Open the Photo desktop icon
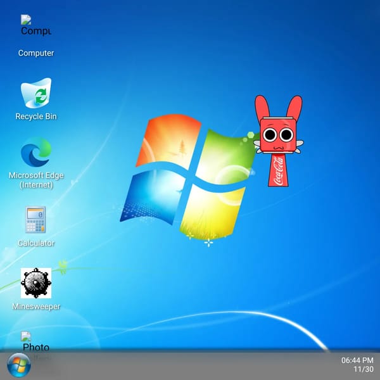The image size is (380, 380). click(x=36, y=342)
